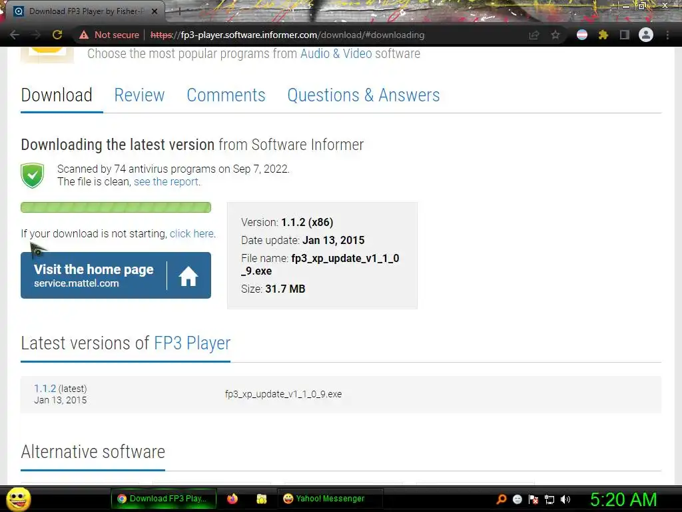
Task: Click the Date update Jan 13, 2015 text
Action: point(303,240)
